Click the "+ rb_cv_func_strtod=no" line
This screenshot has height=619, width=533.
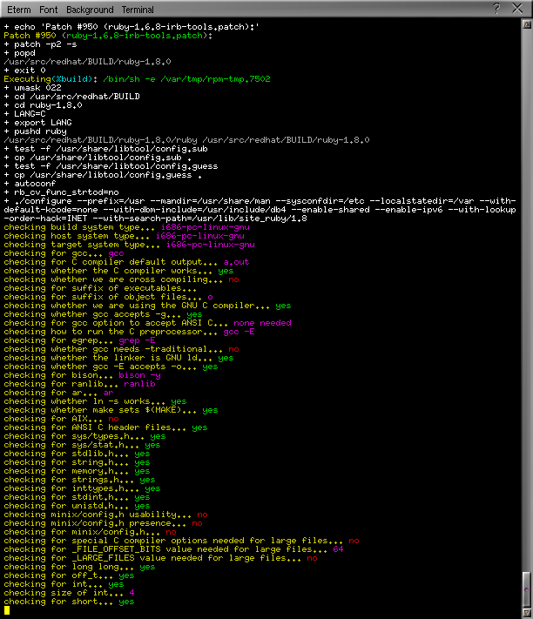pyautogui.click(x=61, y=192)
